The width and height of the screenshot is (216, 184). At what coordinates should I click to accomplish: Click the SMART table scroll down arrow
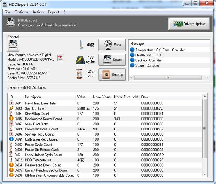[205, 174]
